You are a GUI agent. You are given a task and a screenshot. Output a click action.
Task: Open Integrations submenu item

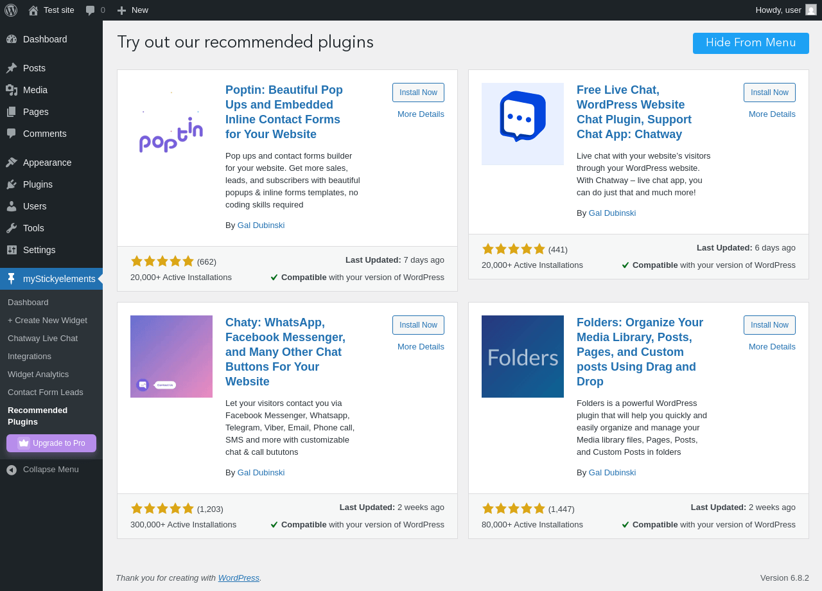tap(30, 357)
